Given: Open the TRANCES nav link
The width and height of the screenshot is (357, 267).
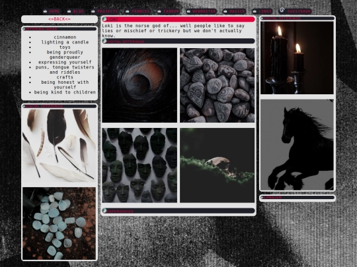Looking at the screenshot, I should (x=141, y=11).
